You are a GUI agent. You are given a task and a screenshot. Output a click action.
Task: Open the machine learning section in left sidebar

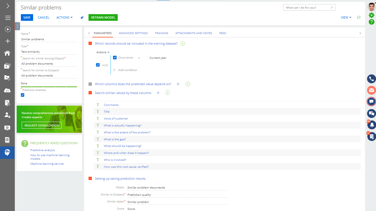coord(7,152)
